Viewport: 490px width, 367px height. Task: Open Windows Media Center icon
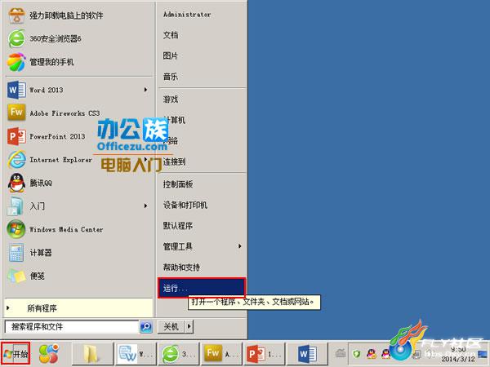pyautogui.click(x=16, y=229)
